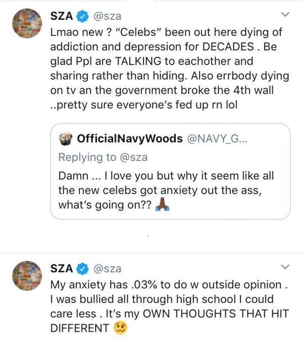This screenshot has width=303, height=359.
Task: Click the OfficialNavyWoods small profile picture
Action: (66, 139)
